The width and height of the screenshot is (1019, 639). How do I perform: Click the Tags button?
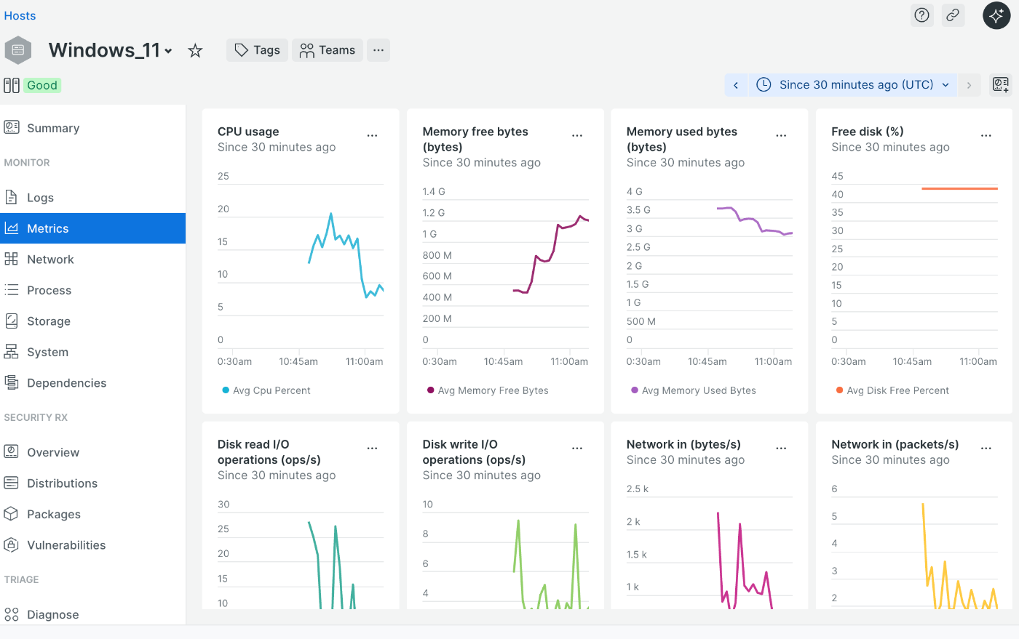(257, 50)
